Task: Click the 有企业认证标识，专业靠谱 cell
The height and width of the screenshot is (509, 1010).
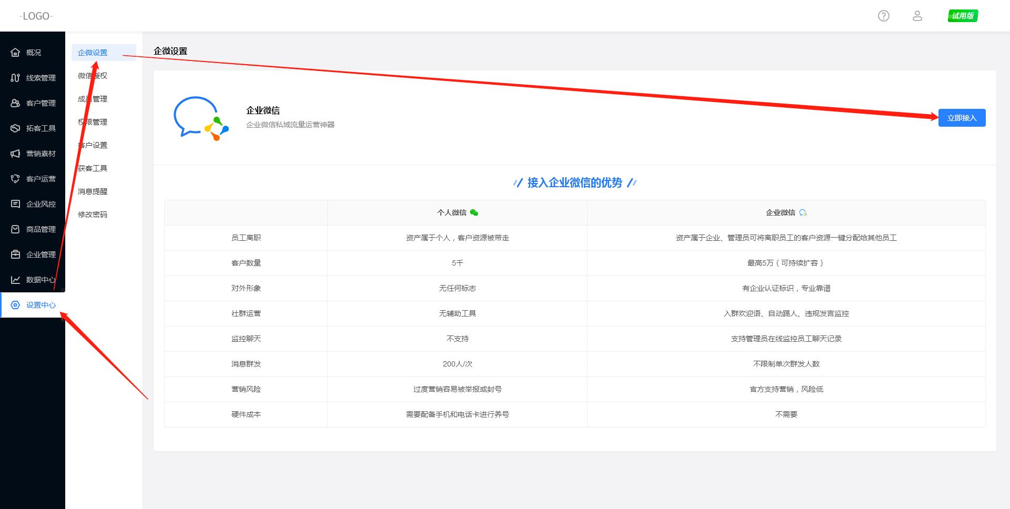Action: pos(786,288)
